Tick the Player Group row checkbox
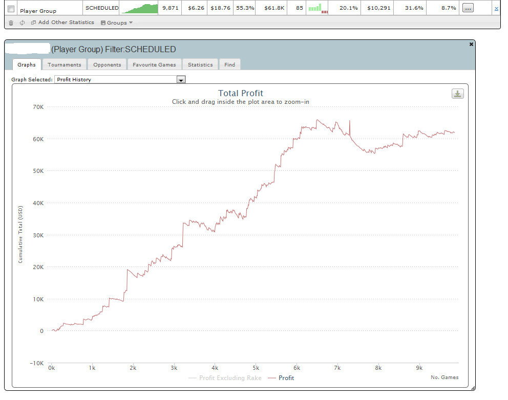The height and width of the screenshot is (400, 508). tap(11, 9)
